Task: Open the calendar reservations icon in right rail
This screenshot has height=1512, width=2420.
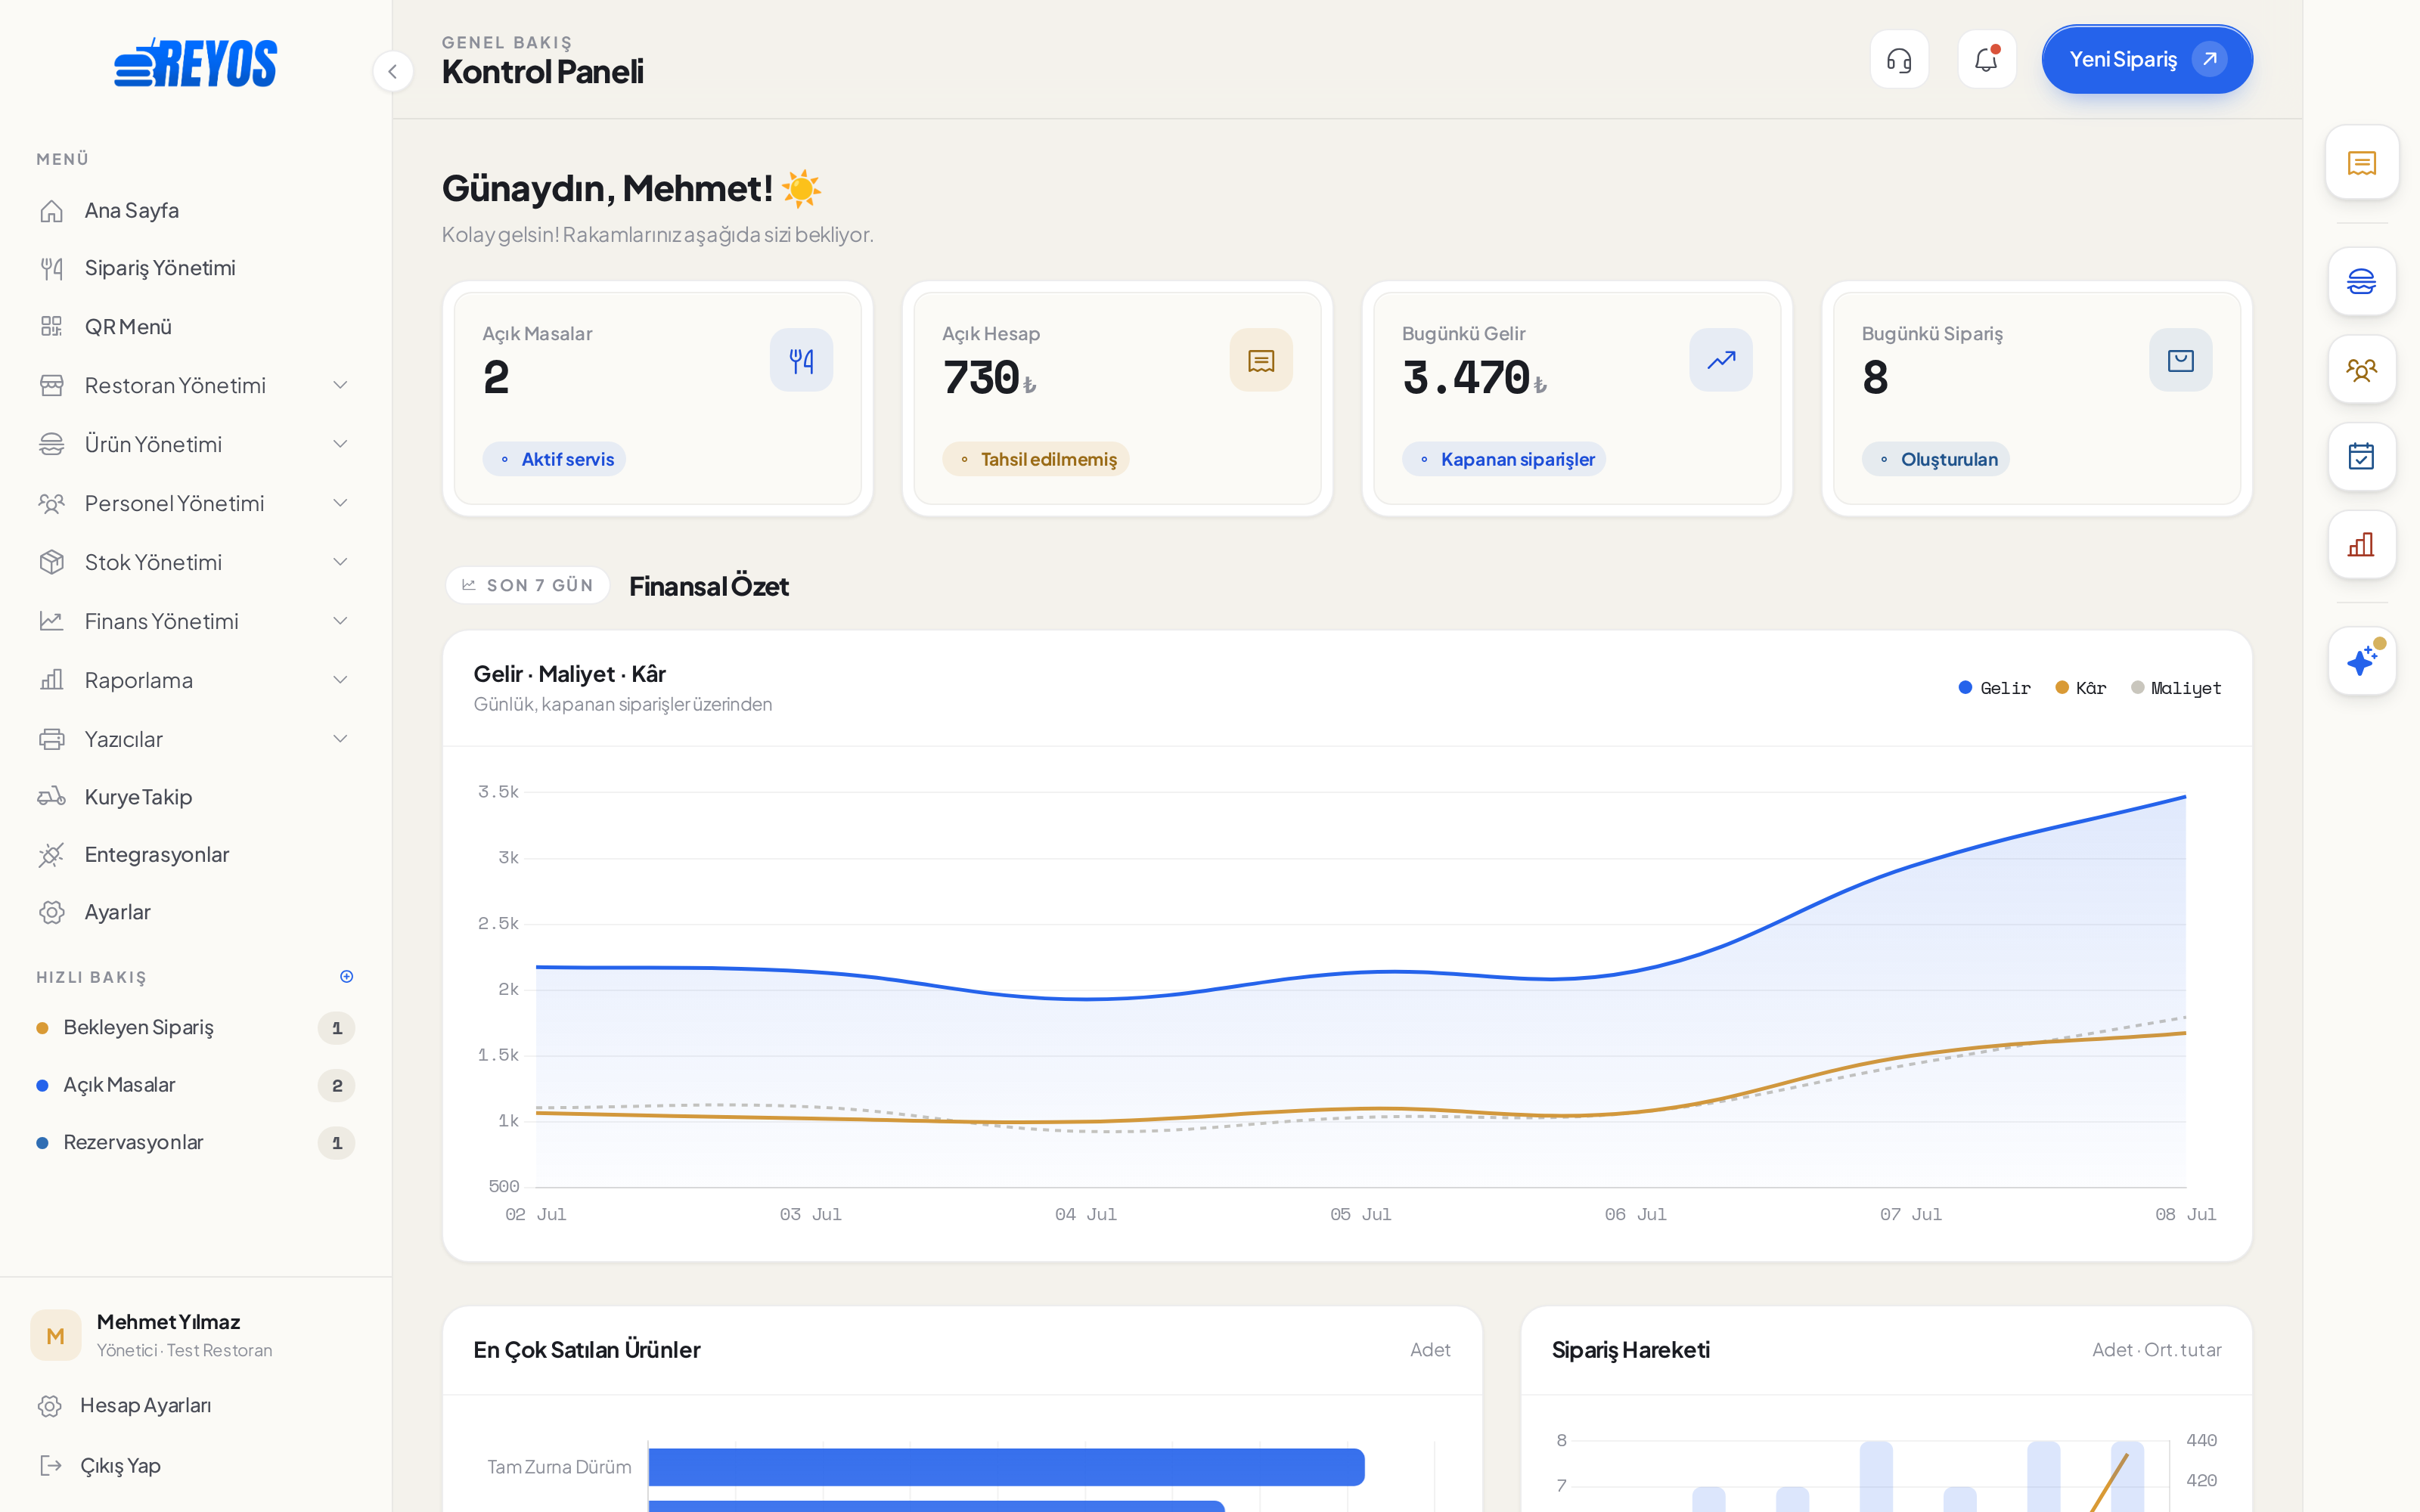Action: (x=2362, y=457)
